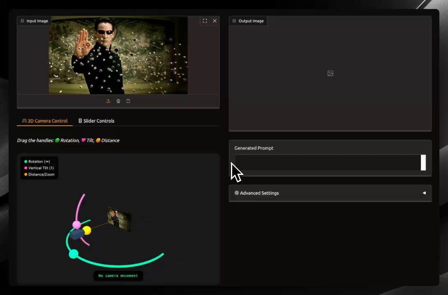Click the small image plane in 3D viewport
Screen dimensions: 448x295
coord(119,219)
